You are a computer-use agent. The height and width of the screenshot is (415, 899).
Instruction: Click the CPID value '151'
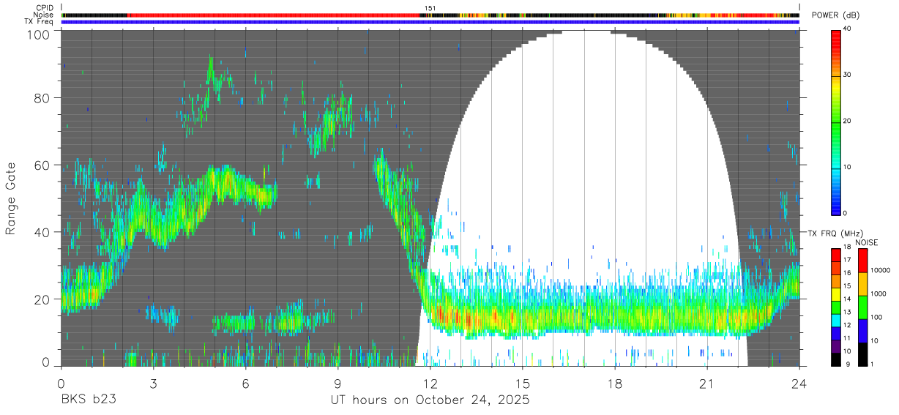click(x=430, y=8)
